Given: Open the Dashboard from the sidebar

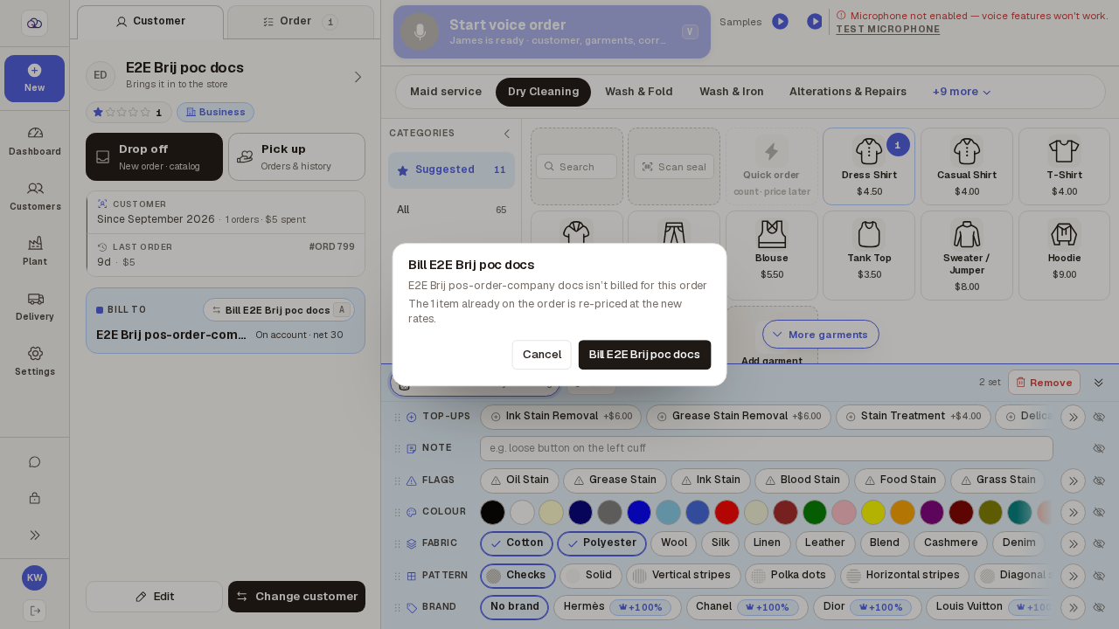Looking at the screenshot, I should coord(35,142).
